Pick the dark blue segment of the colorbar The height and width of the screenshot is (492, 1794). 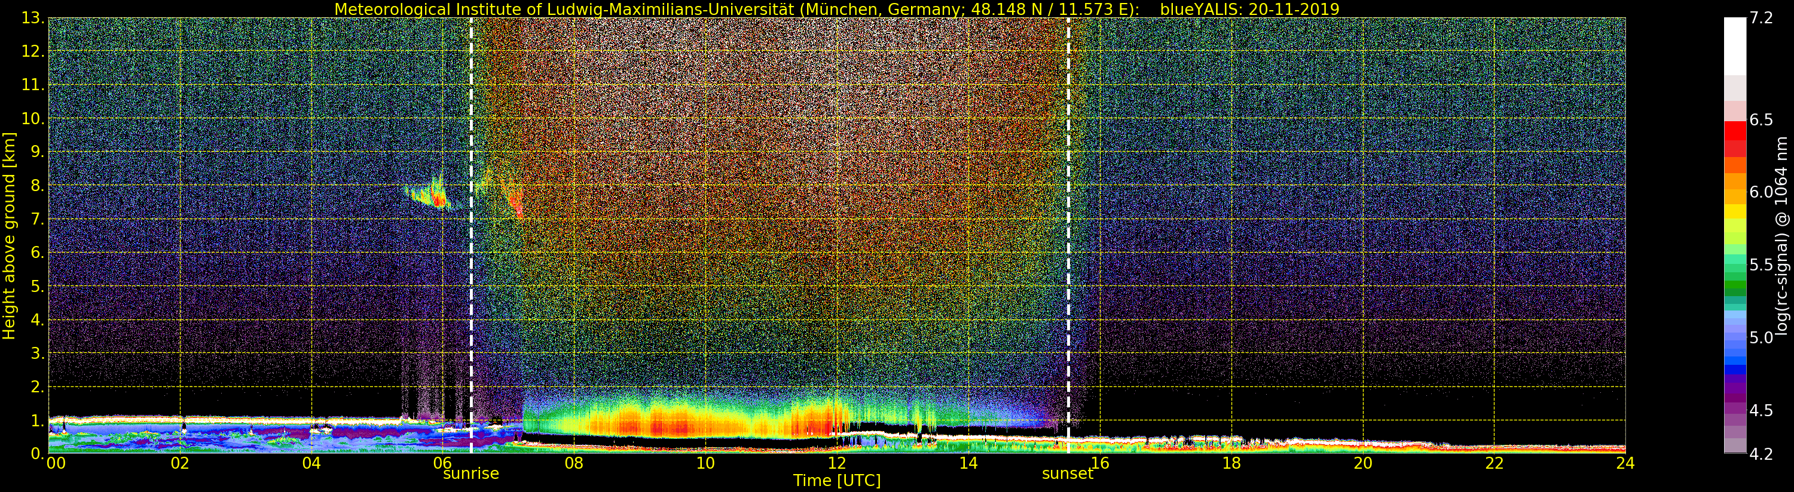1735,370
